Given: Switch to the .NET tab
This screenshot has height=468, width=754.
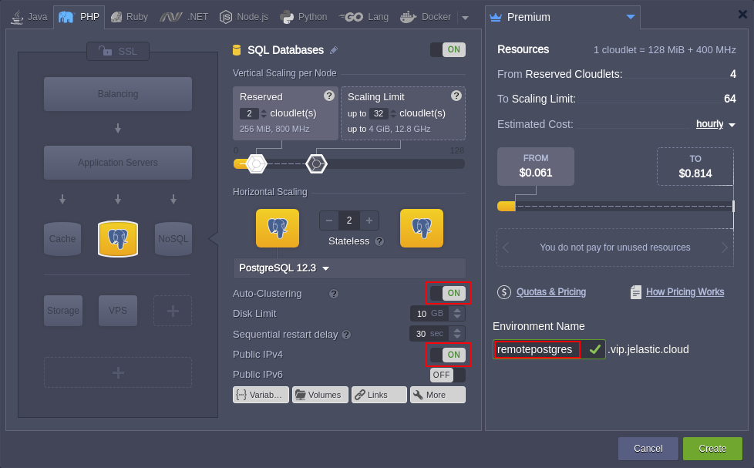Looking at the screenshot, I should pos(184,17).
